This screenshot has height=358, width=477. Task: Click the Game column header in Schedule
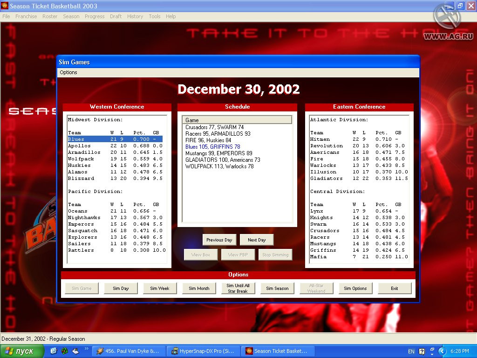tap(237, 120)
